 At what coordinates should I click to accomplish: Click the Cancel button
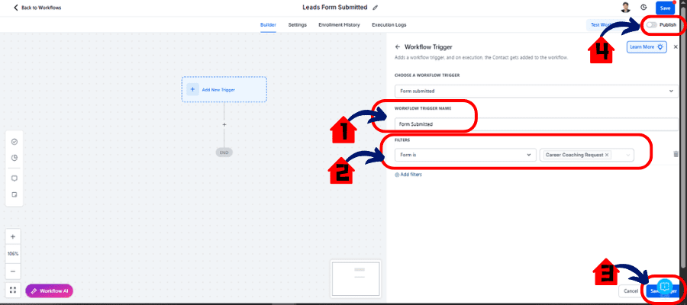pos(631,291)
